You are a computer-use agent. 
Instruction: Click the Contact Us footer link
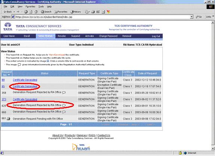pos(104,135)
